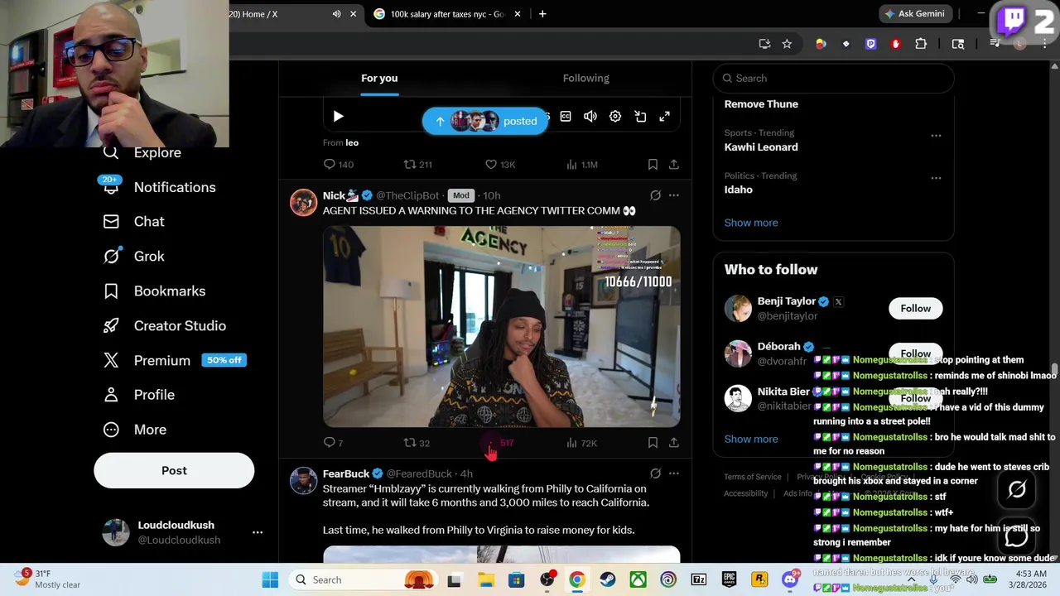Reply to TheClipBot post with 7 comments
The image size is (1060, 596).
pyautogui.click(x=333, y=443)
